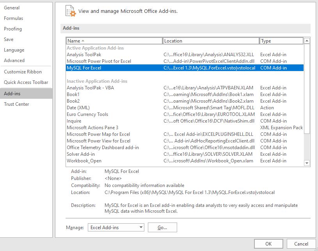Sort add-ins by the Name column header
The image size is (318, 251).
pyautogui.click(x=114, y=41)
